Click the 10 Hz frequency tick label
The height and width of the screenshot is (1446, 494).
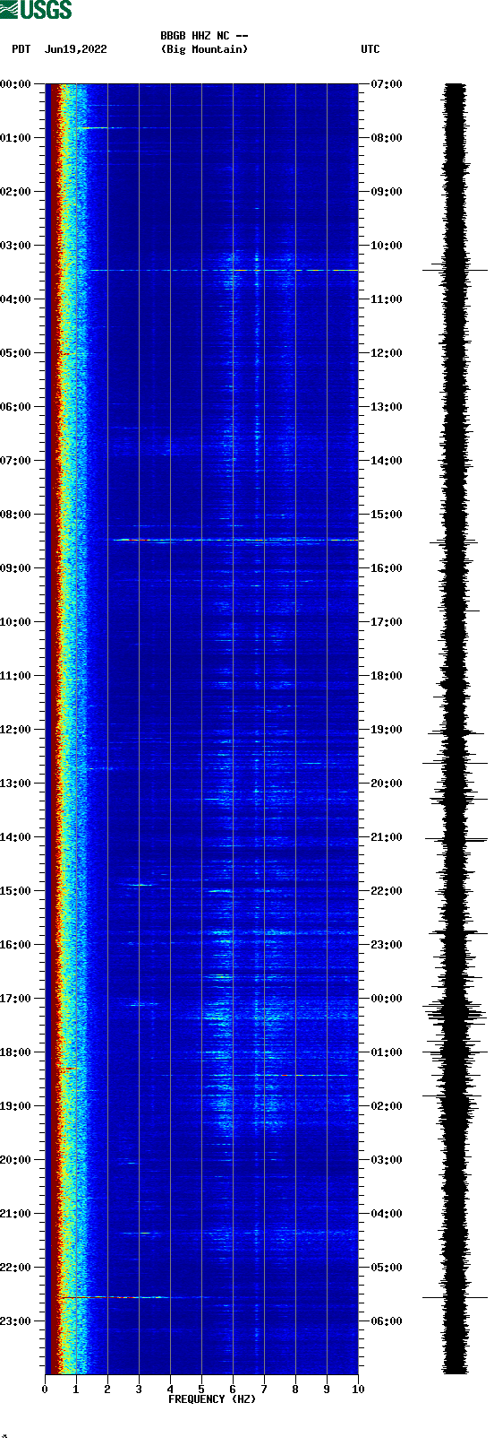[358, 1390]
